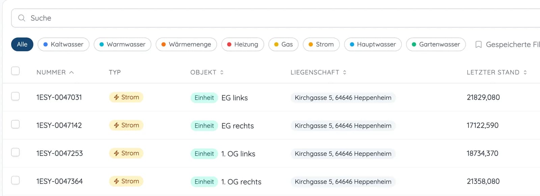
Task: Click the lightning icon in row 1ESY-0047253
Action: [x=116, y=153]
